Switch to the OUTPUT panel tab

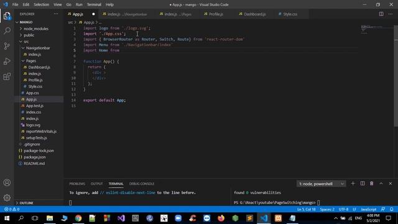tap(97, 184)
